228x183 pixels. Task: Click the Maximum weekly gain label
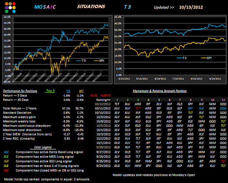pyautogui.click(x=19, y=117)
